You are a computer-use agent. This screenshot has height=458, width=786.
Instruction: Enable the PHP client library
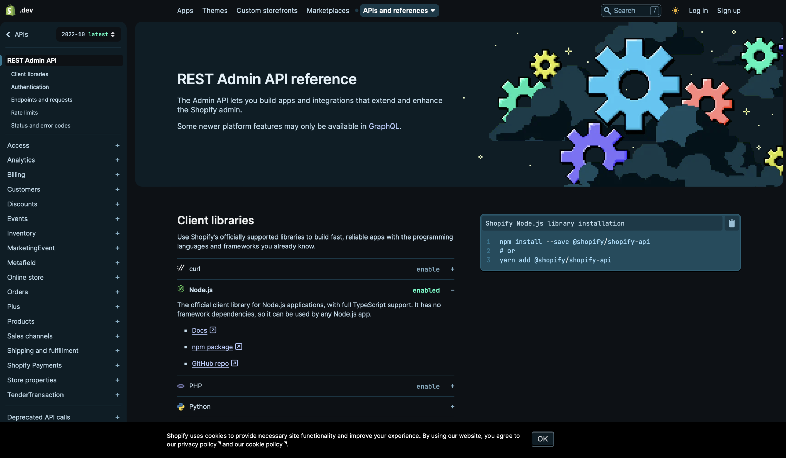[428, 386]
